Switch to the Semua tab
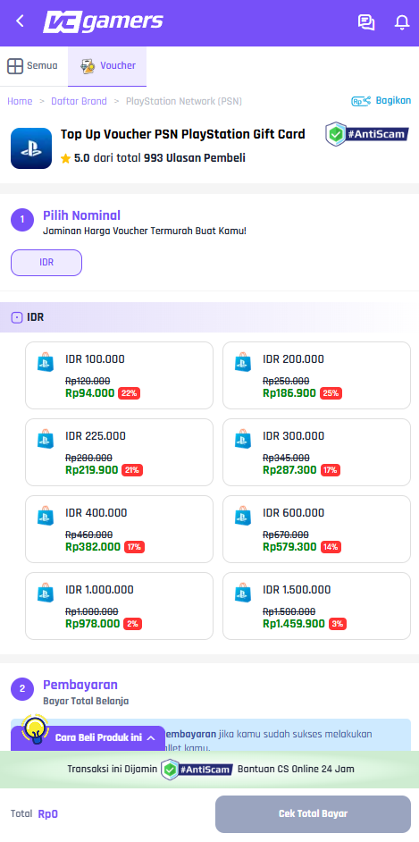The width and height of the screenshot is (419, 842). (33, 66)
